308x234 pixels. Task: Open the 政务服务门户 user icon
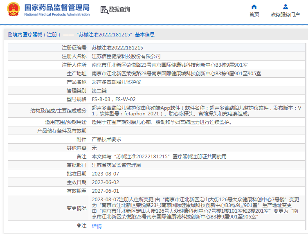pos(285,7)
